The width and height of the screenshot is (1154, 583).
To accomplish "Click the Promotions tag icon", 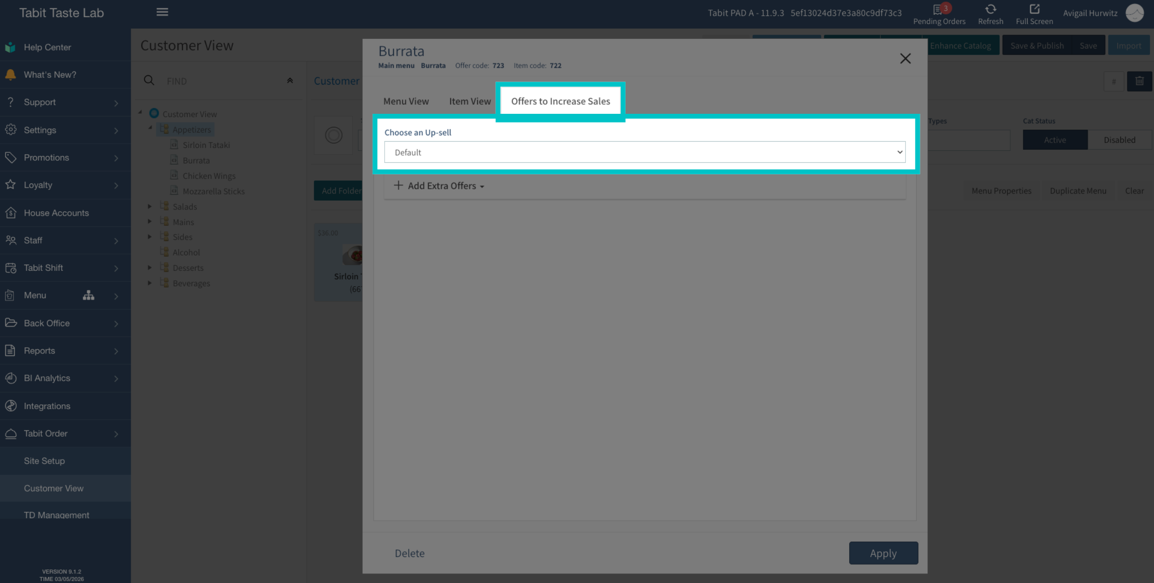I will click(x=10, y=157).
